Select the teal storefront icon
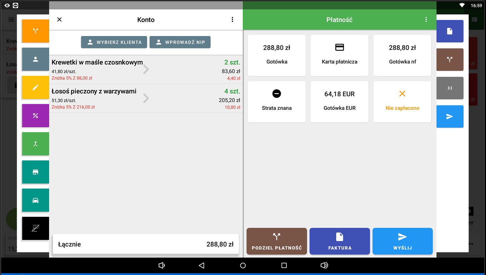Image resolution: width=486 pixels, height=275 pixels. coord(35,172)
